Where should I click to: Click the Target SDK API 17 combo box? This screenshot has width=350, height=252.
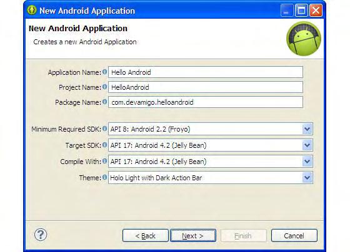211,145
